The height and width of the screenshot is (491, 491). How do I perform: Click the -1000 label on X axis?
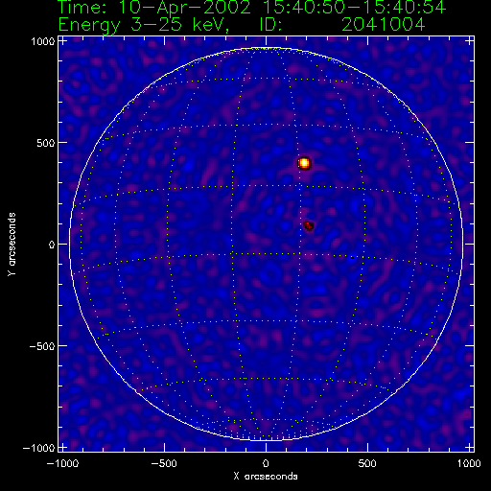[x=62, y=463]
